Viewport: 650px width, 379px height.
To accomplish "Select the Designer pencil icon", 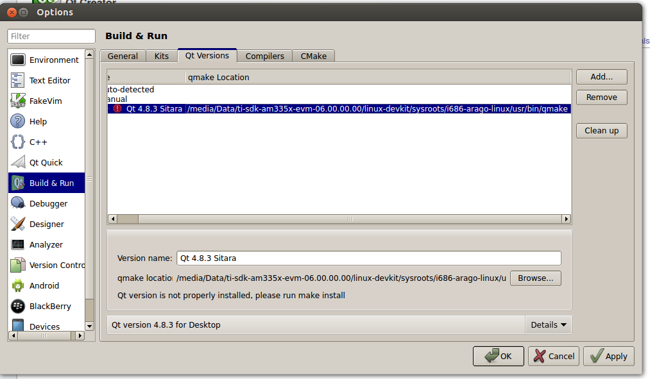I will point(18,224).
